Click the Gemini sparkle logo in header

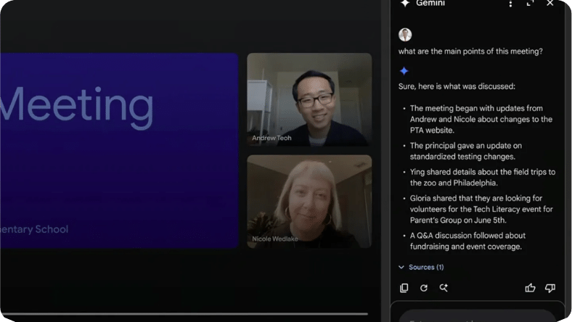click(405, 3)
